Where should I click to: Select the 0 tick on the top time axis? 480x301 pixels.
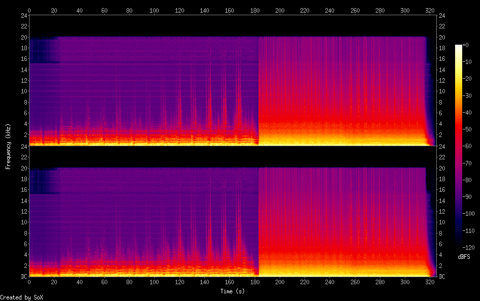29,10
